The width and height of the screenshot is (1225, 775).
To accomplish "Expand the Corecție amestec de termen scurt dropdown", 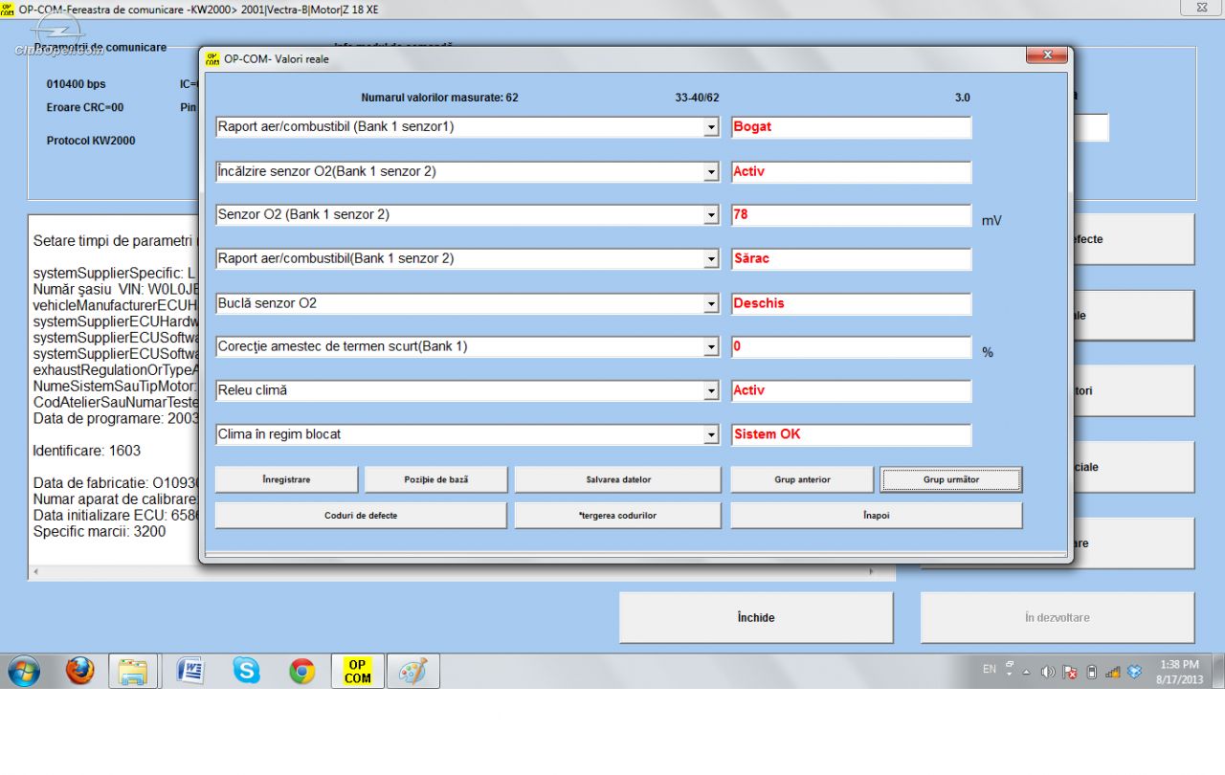I will [711, 346].
